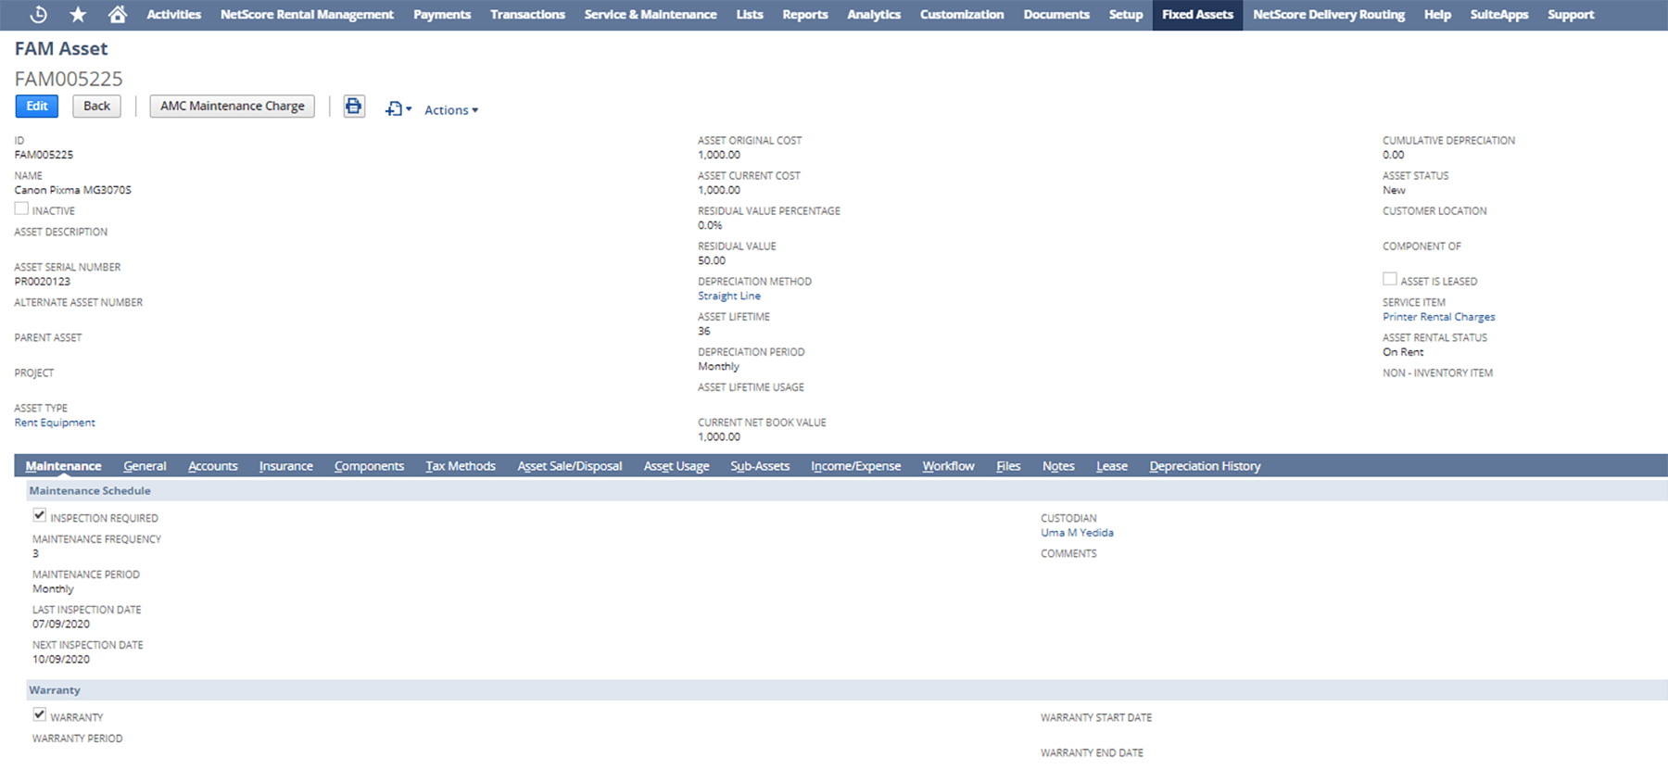Select the last inspection date 07/09/2020

pos(61,625)
